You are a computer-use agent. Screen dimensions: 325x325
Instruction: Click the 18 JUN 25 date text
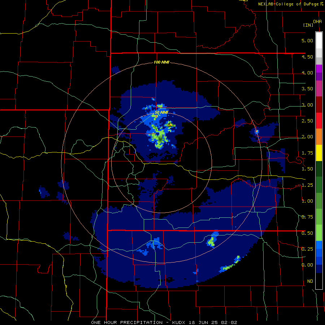click(203, 322)
